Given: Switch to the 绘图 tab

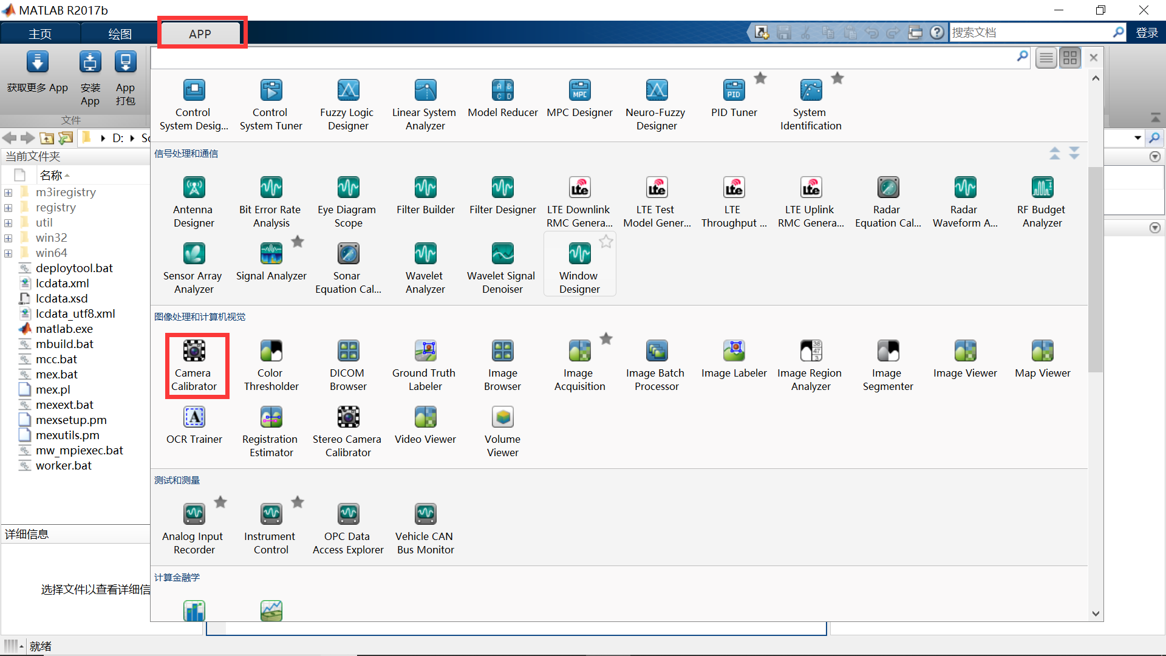Looking at the screenshot, I should point(120,34).
